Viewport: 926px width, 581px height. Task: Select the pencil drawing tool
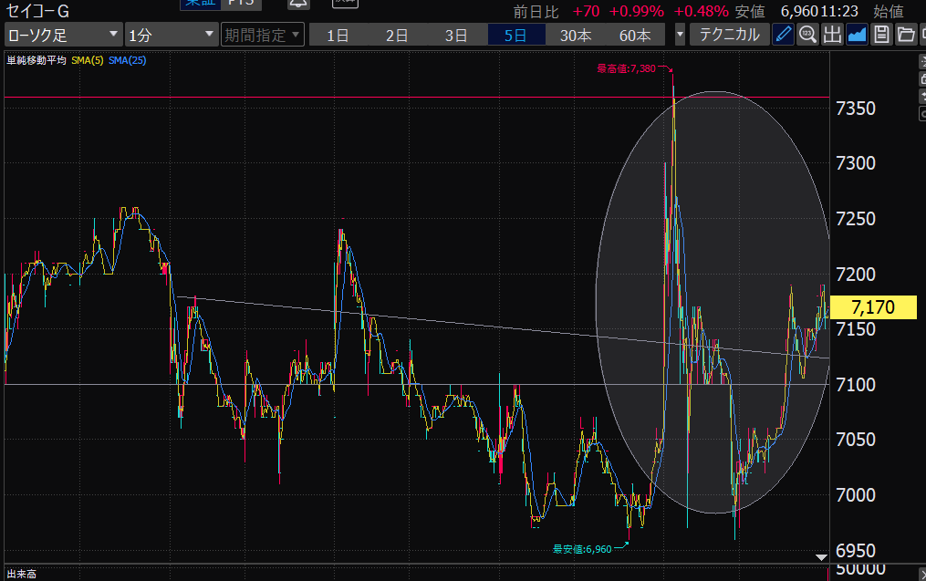pyautogui.click(x=783, y=36)
